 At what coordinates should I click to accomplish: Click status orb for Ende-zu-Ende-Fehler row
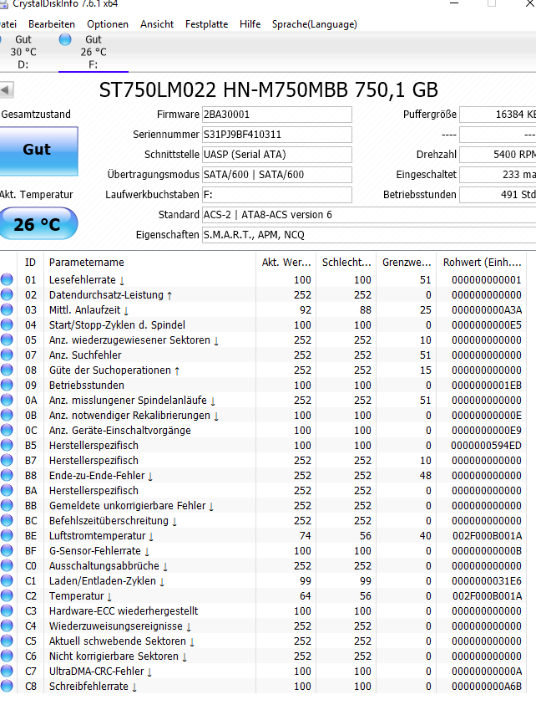tap(7, 475)
